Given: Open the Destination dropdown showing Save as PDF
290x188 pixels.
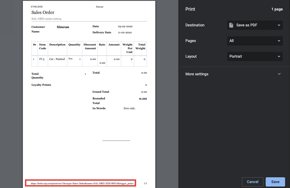Looking at the screenshot, I should coord(255,25).
